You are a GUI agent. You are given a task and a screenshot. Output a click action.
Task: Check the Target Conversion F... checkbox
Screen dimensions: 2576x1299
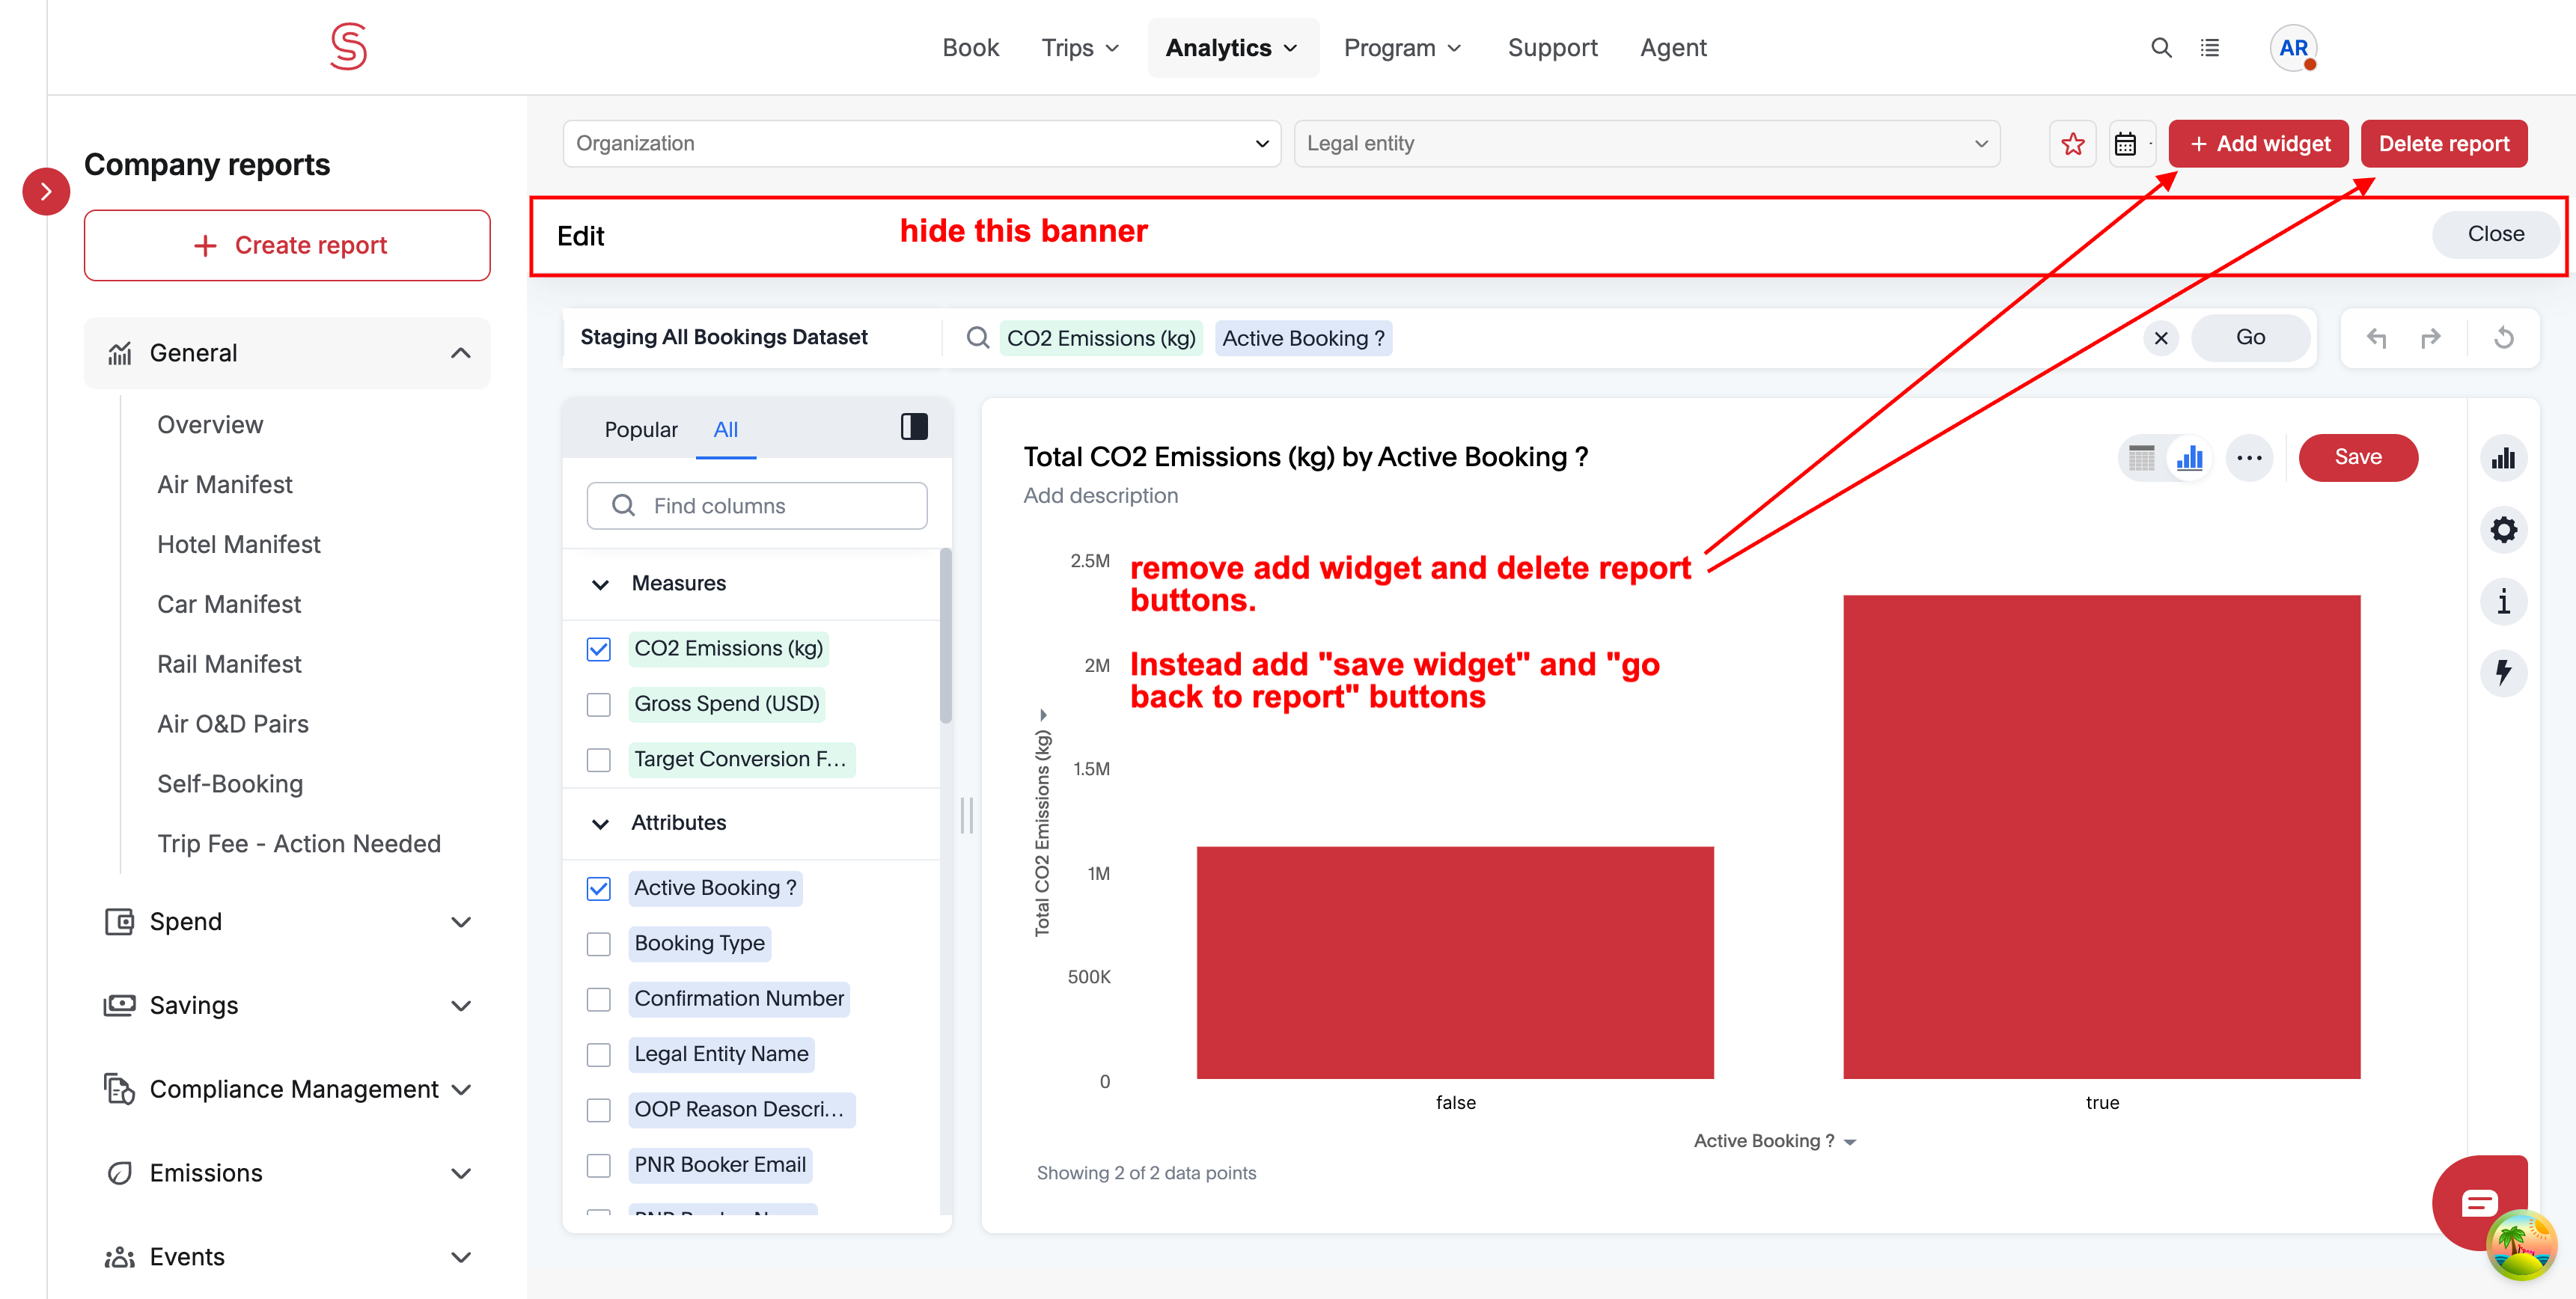tap(599, 760)
